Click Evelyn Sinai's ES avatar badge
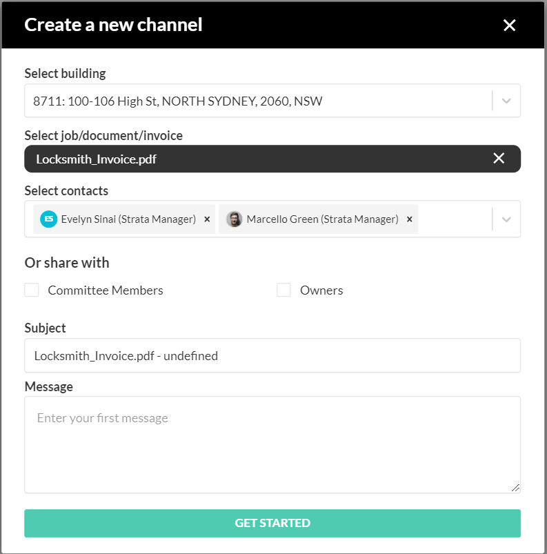 point(48,219)
